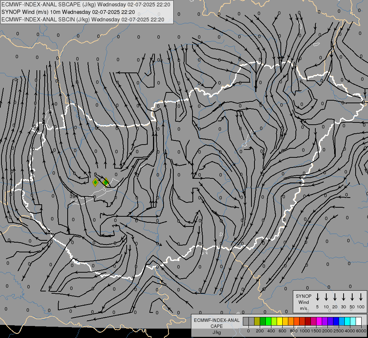Pick the olive swatch before 200
The width and height of the screenshot is (368, 338).
tap(257, 321)
